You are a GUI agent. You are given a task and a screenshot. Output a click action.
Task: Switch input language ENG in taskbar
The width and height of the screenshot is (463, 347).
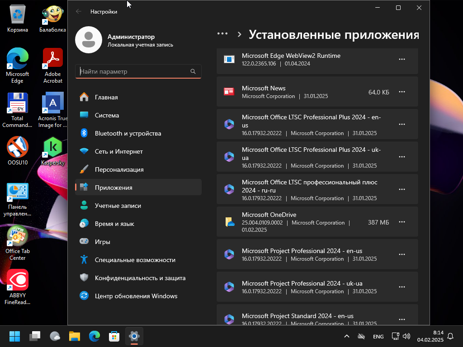(x=378, y=336)
